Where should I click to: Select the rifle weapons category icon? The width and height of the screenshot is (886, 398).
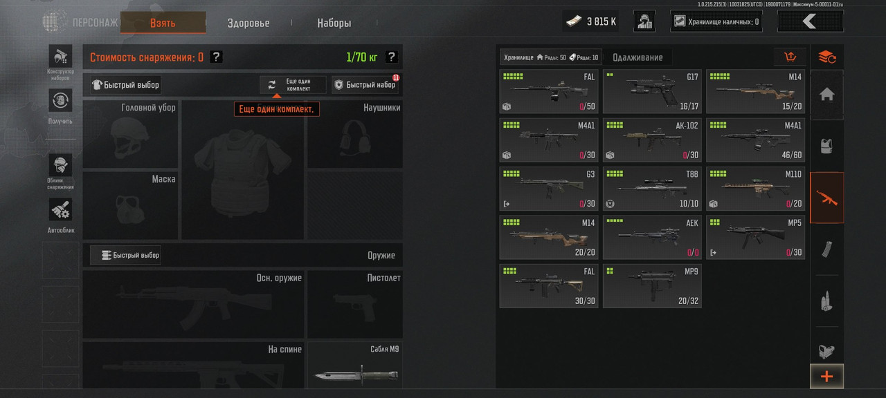click(826, 198)
